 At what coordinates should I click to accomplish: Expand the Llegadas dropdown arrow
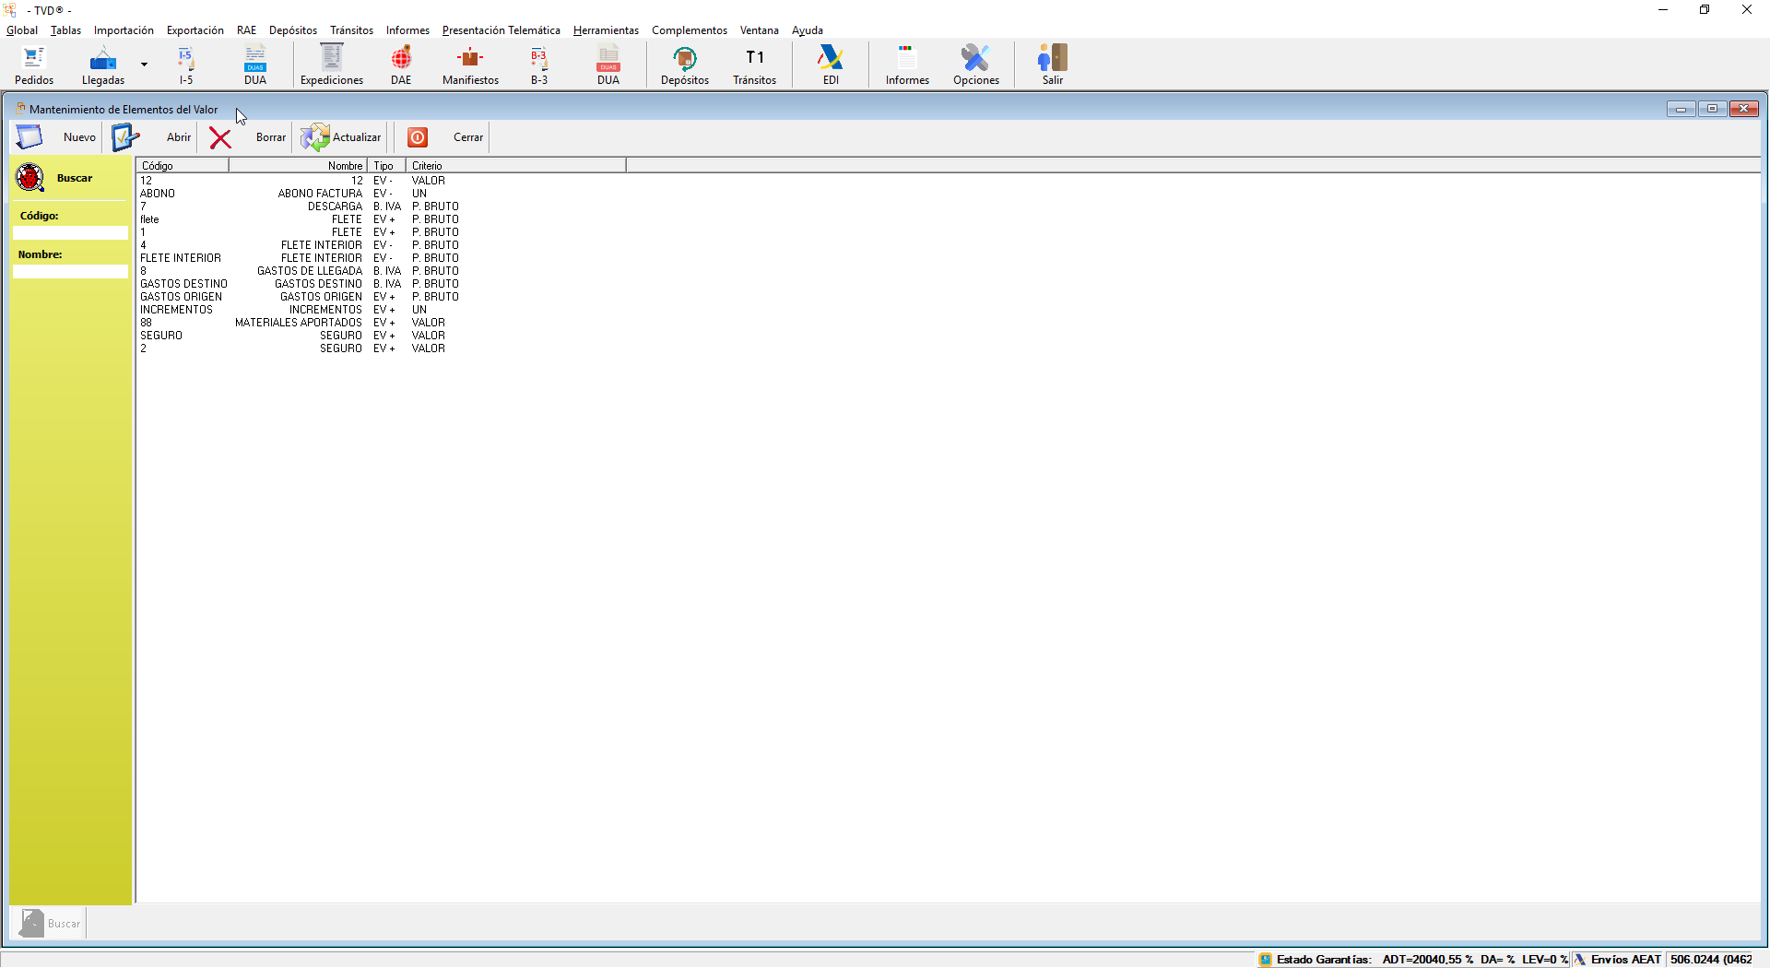point(144,65)
